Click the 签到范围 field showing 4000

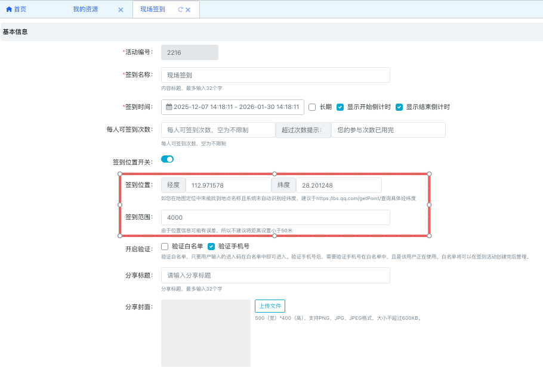(275, 217)
